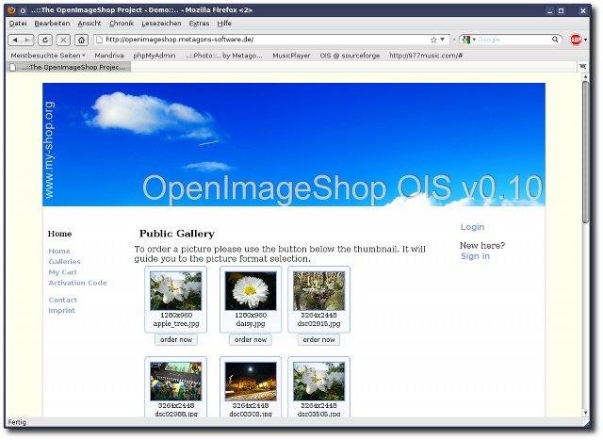603x440 pixels.
Task: Open the Imprint sidebar link
Action: click(61, 310)
